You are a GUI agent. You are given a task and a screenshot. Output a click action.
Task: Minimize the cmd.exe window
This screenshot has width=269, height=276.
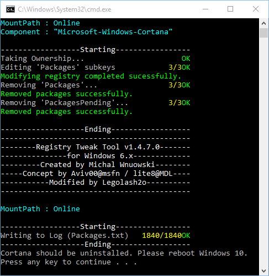click(205, 9)
